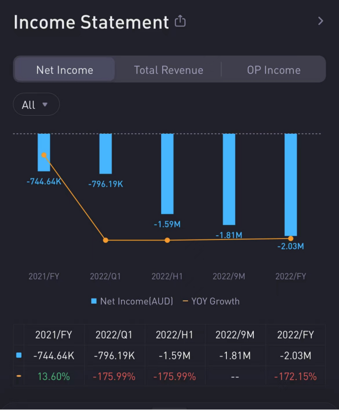The width and height of the screenshot is (339, 410).
Task: Click the -2.03M bar label in chart
Action: pyautogui.click(x=291, y=246)
